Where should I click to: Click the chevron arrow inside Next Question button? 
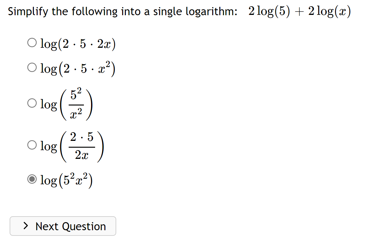[x=26, y=226]
